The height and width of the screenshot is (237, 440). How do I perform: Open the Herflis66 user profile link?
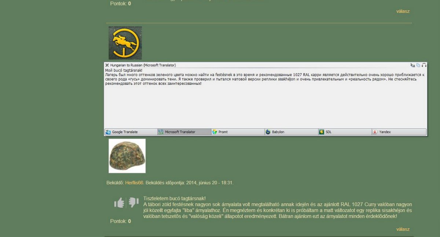tap(134, 183)
